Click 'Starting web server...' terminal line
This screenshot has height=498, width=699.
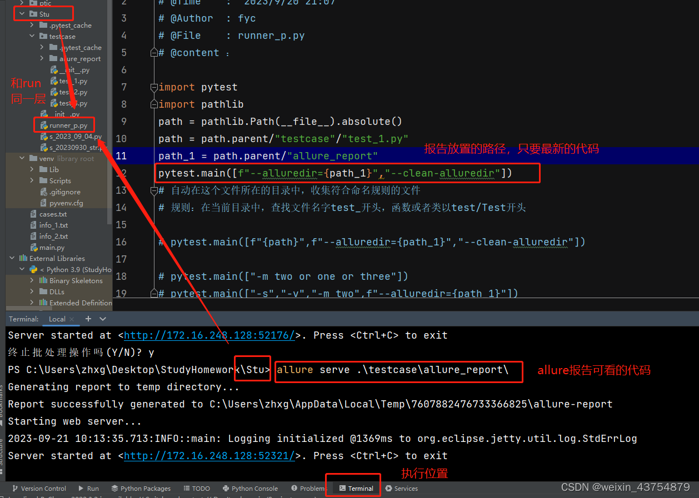click(75, 421)
